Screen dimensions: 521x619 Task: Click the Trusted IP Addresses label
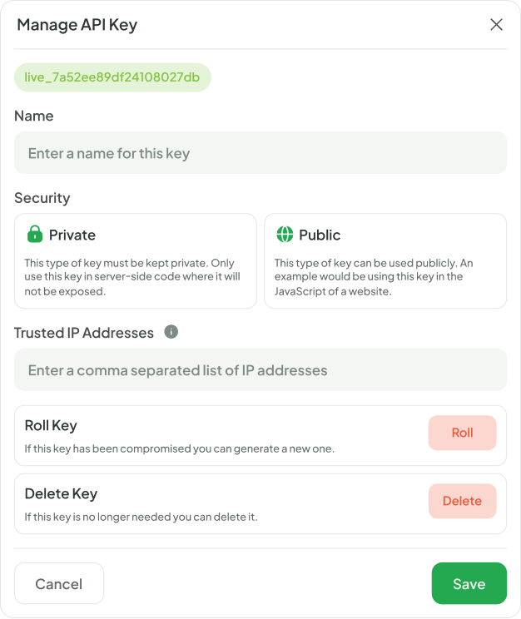click(x=84, y=333)
